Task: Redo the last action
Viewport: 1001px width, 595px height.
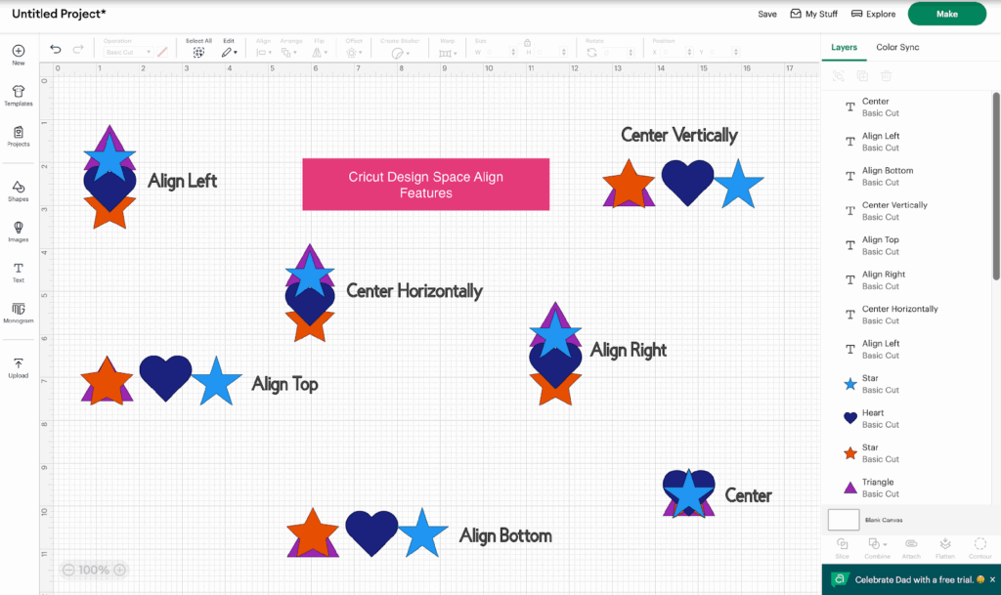Action: point(78,49)
